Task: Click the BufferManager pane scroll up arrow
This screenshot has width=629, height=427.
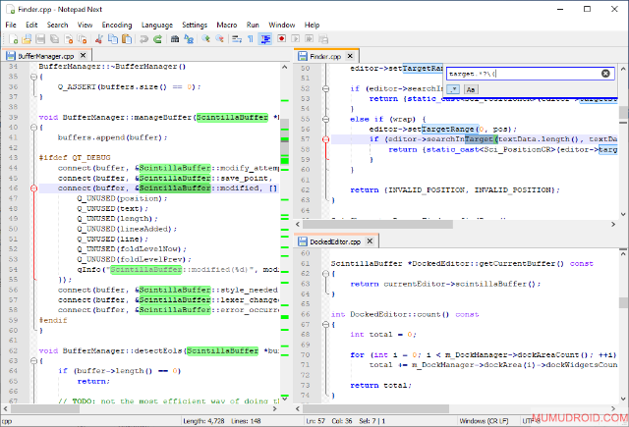Action: (x=284, y=68)
